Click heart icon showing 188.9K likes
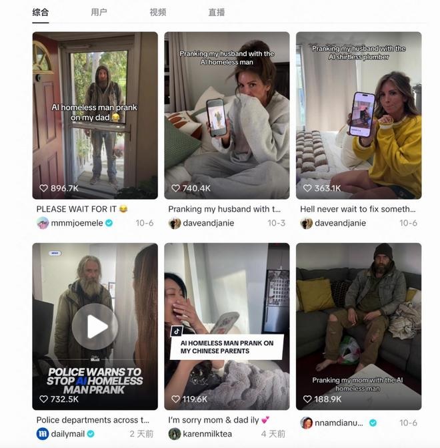The width and height of the screenshot is (440, 448). 307,399
